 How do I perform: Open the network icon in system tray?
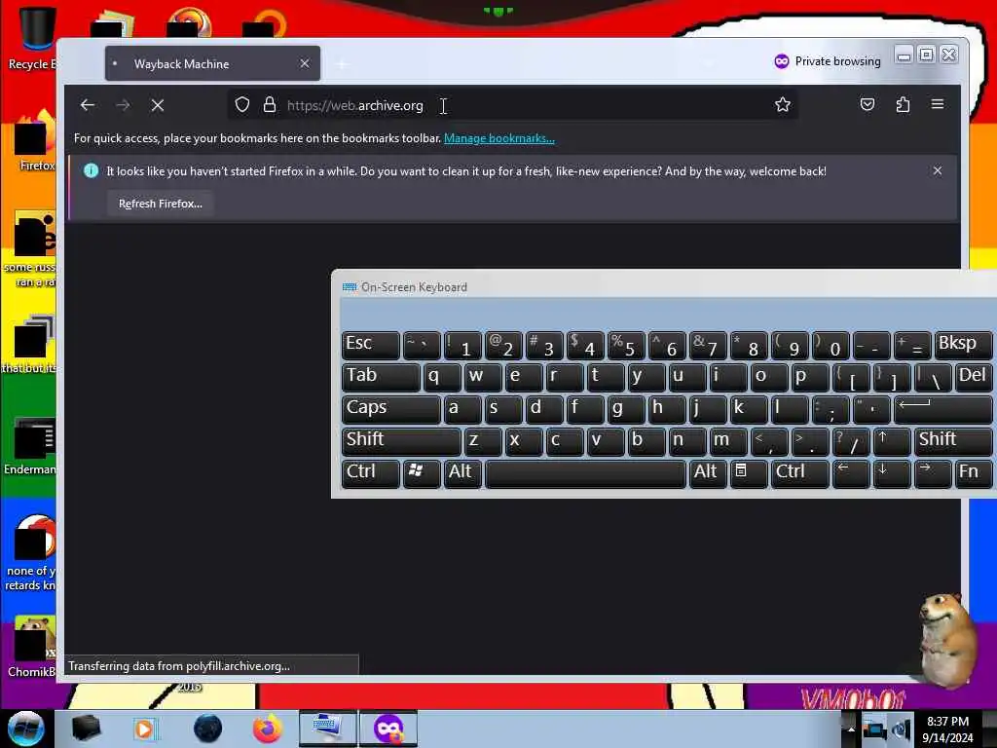click(x=875, y=729)
